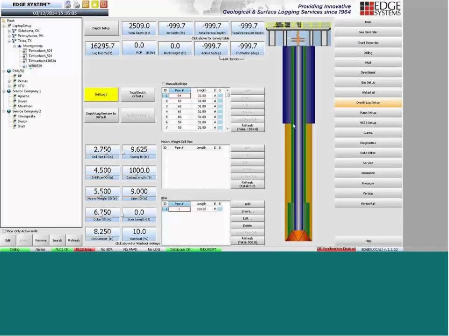Select the Root folder icon
Image resolution: width=449 pixels, height=336 pixels.
pyautogui.click(x=4, y=21)
